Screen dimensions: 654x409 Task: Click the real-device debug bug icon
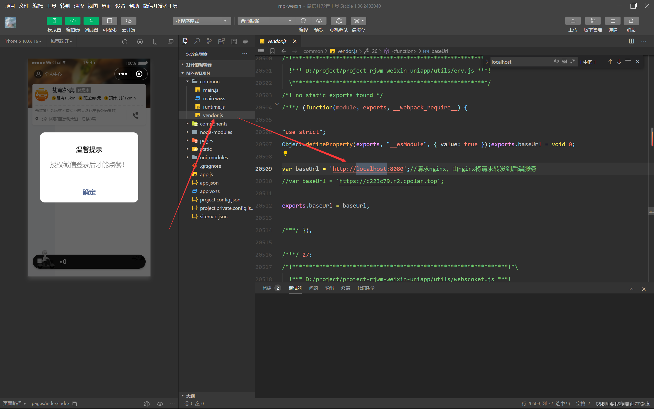click(x=338, y=21)
